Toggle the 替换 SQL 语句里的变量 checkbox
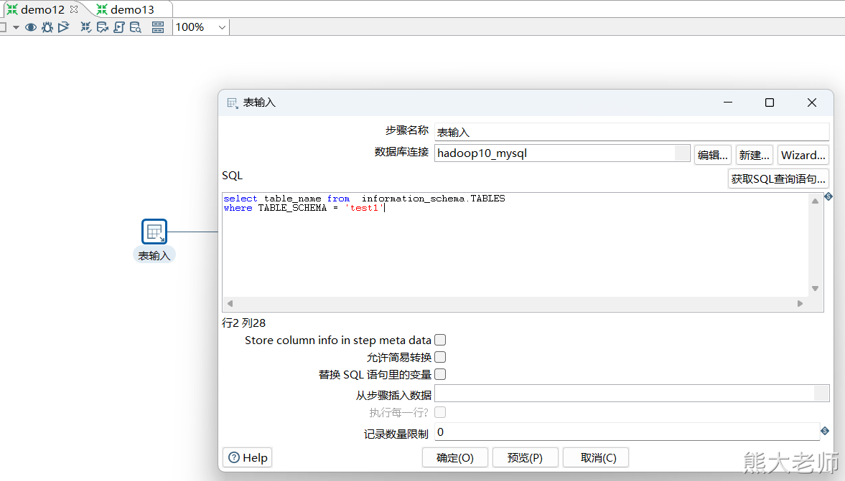Screen dimensions: 845x481 click(440, 374)
